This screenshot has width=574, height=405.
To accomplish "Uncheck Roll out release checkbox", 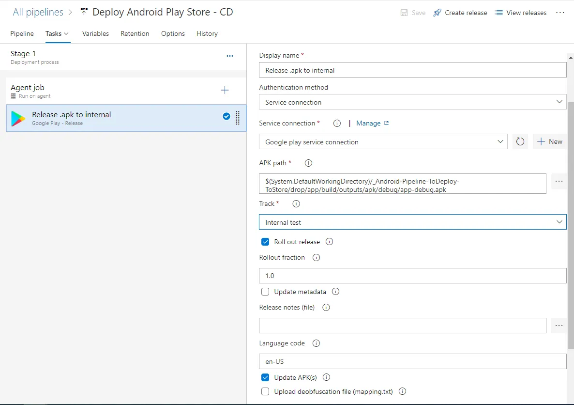I will point(265,242).
